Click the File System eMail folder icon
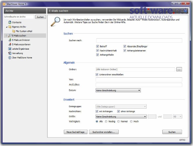This screenshot has height=146, width=193. 14,31
